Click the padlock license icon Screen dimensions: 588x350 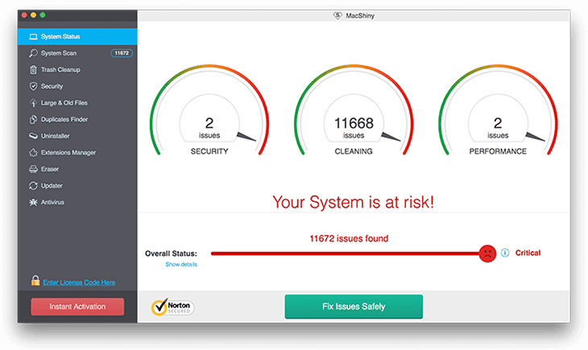[x=35, y=282]
